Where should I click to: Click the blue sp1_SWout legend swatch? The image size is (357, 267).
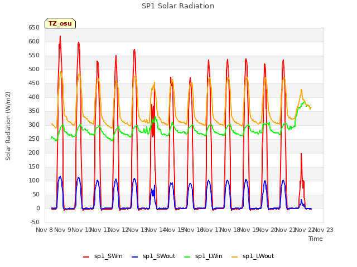coord(135,257)
